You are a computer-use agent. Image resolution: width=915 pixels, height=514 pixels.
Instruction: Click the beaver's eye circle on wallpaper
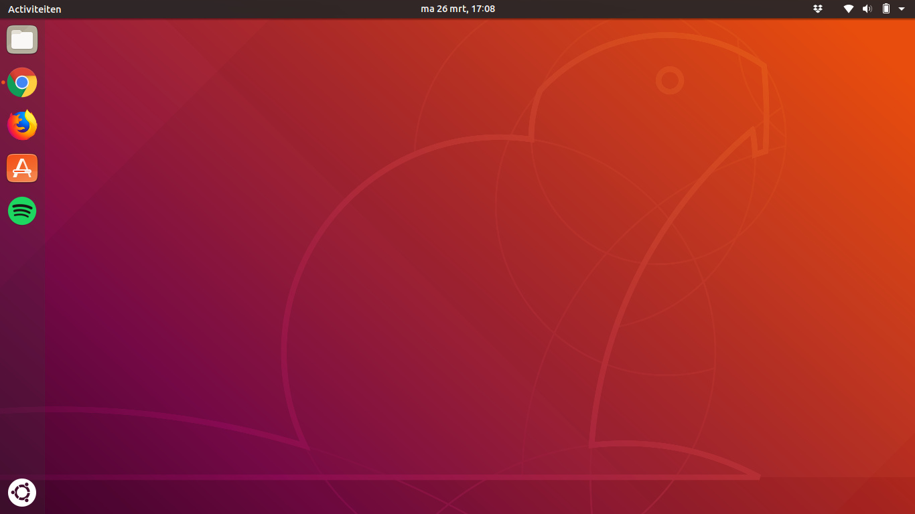(x=669, y=80)
